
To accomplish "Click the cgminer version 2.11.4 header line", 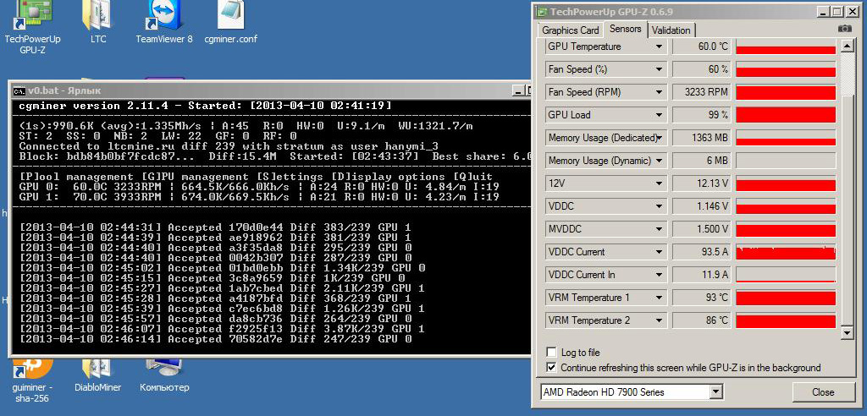I will [x=205, y=106].
